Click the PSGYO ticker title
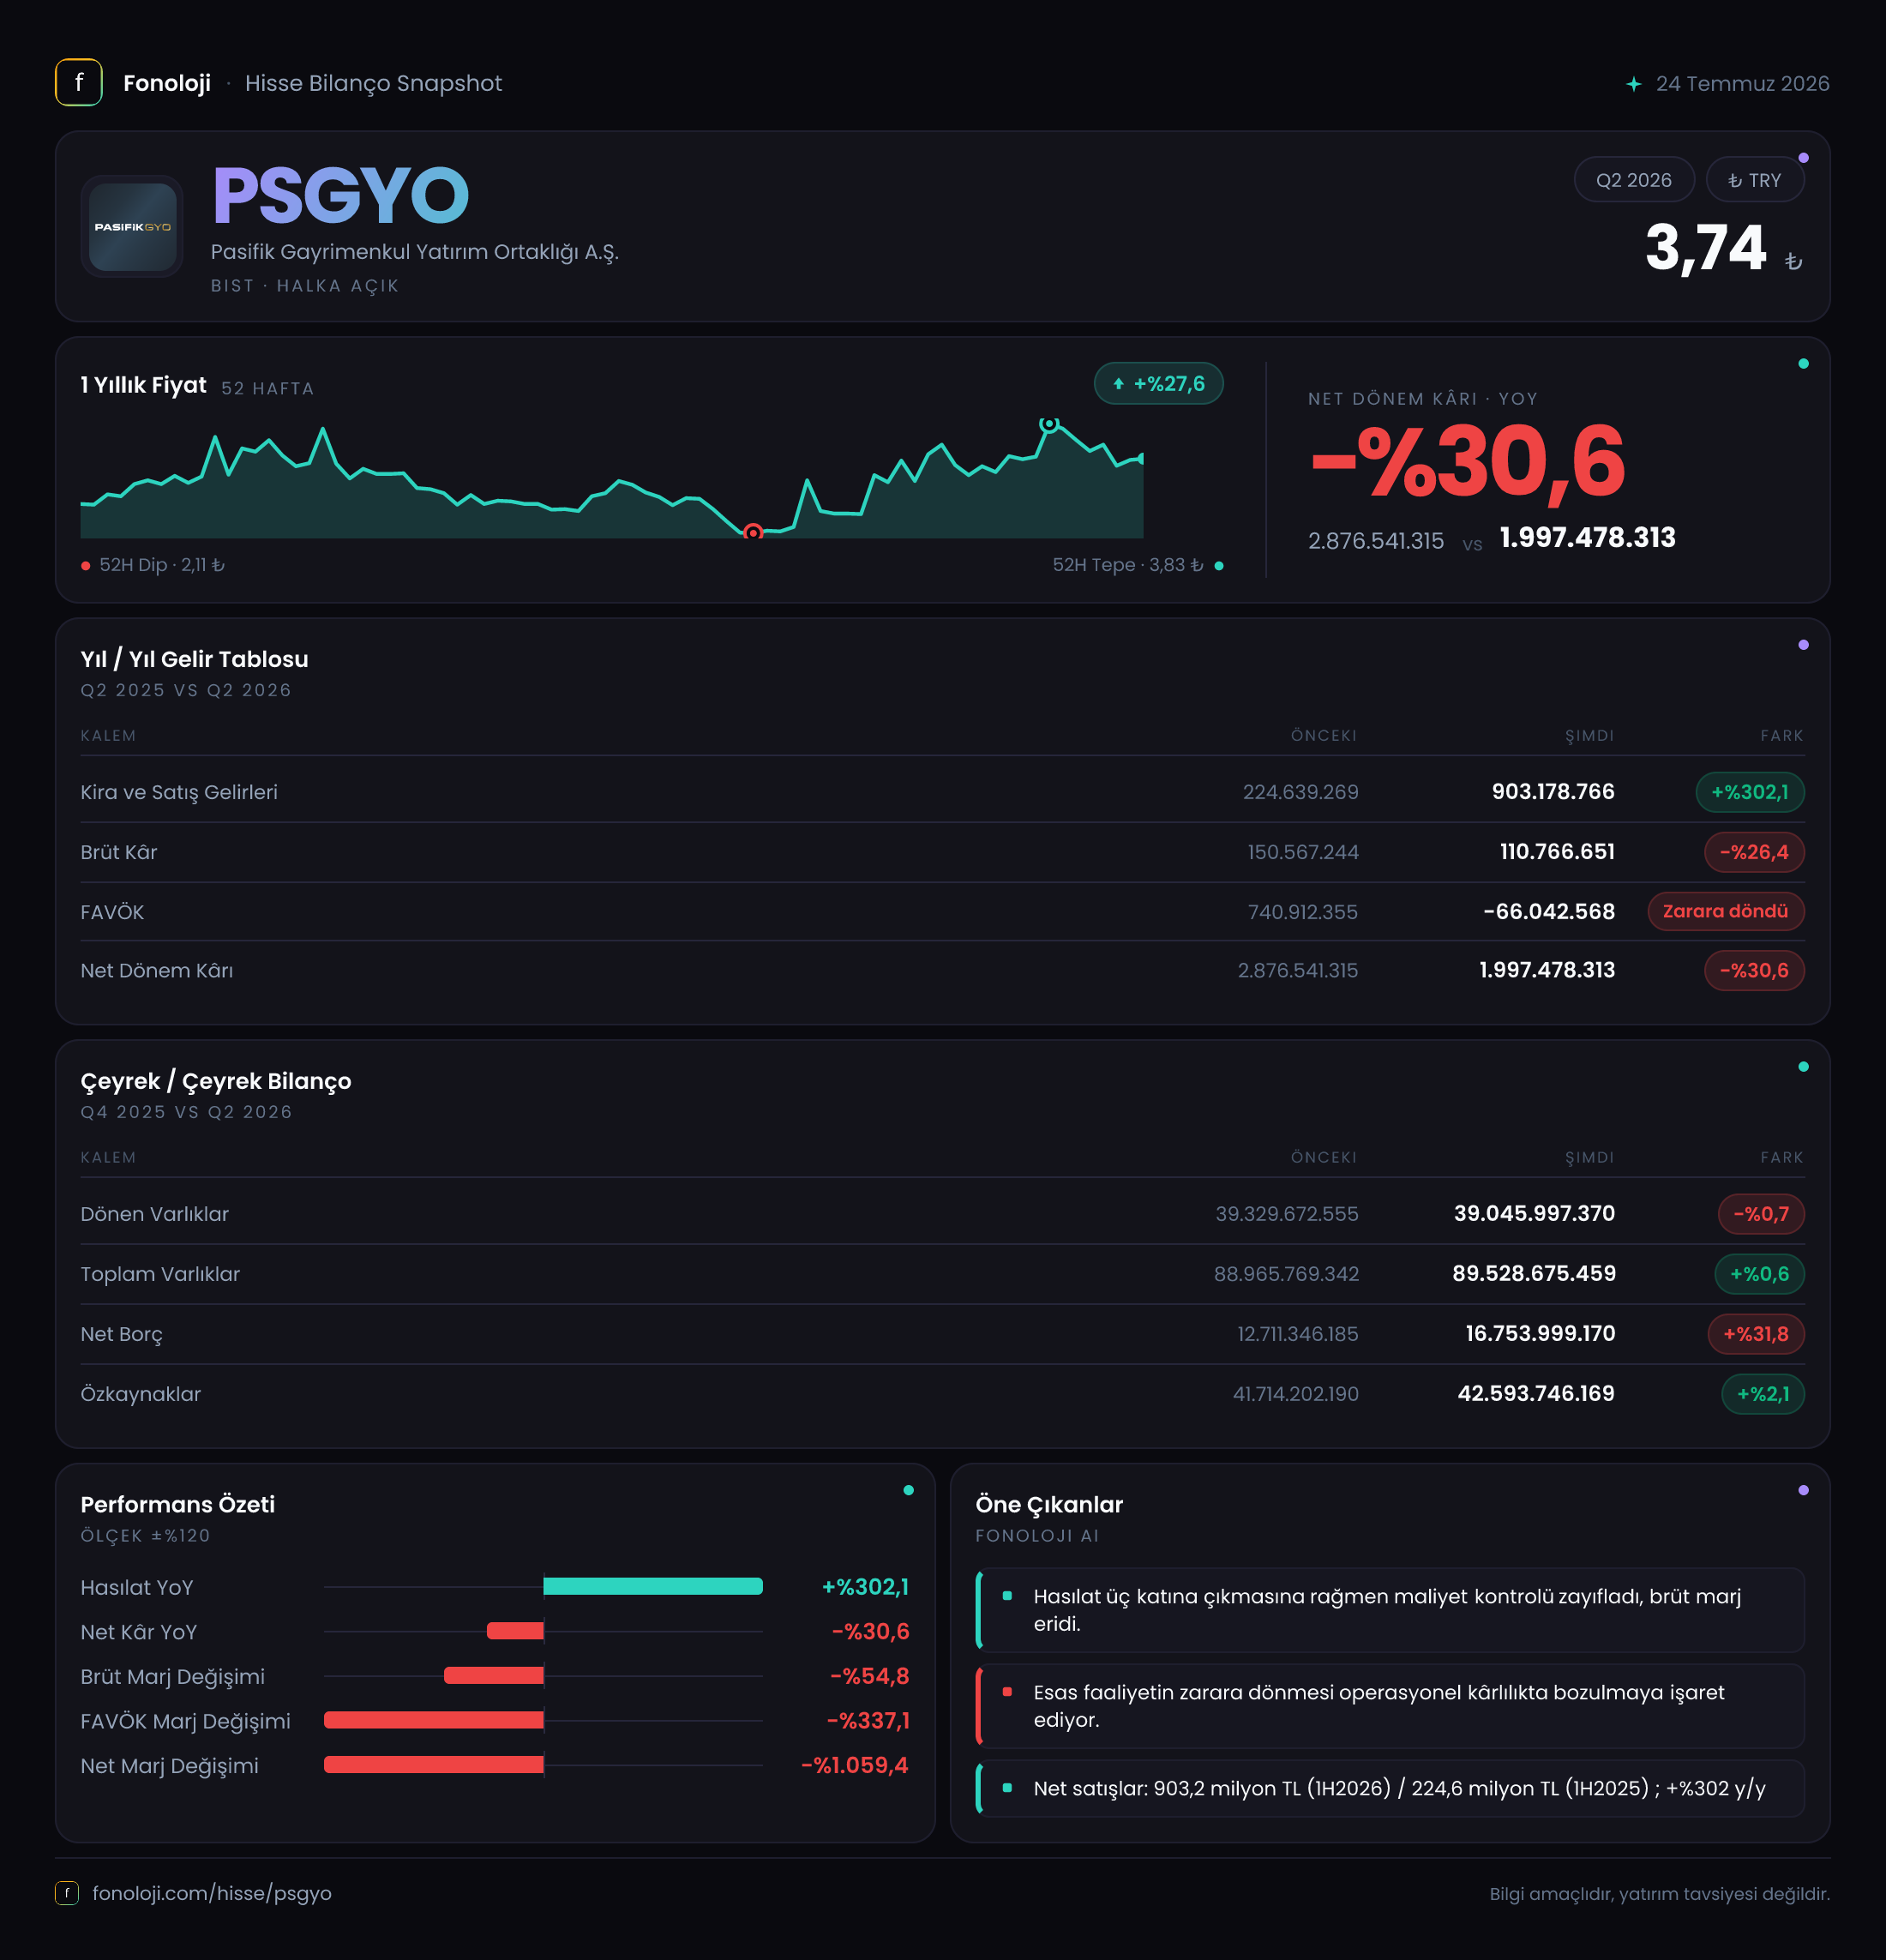 click(x=340, y=196)
